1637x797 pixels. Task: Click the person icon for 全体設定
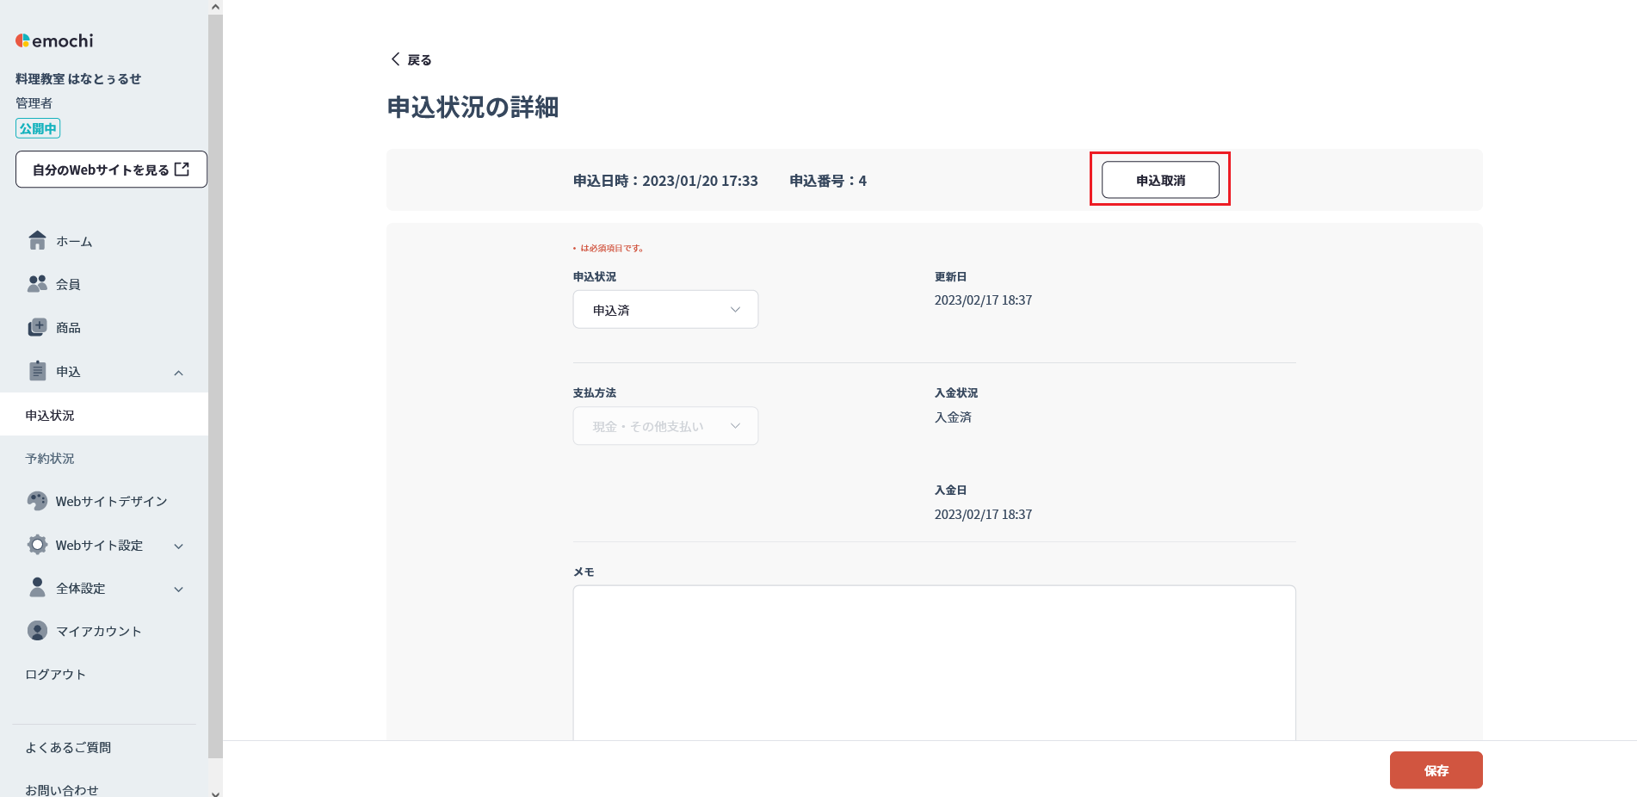(37, 587)
